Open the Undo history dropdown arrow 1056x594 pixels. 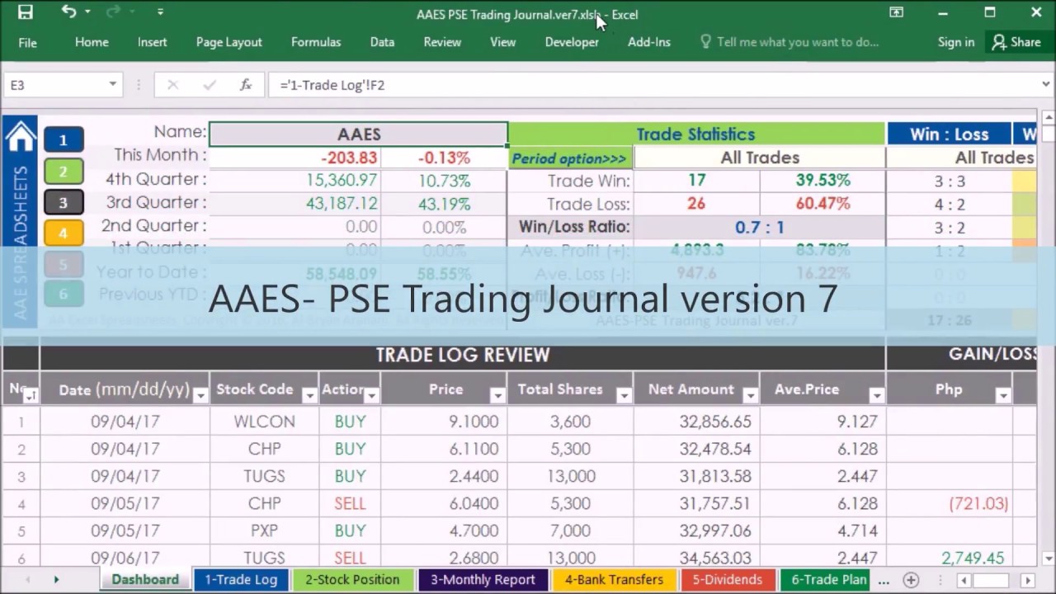coord(87,12)
